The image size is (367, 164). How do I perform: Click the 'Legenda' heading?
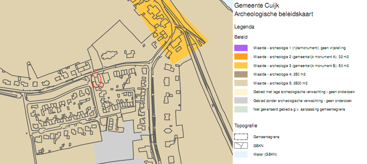coord(244,27)
